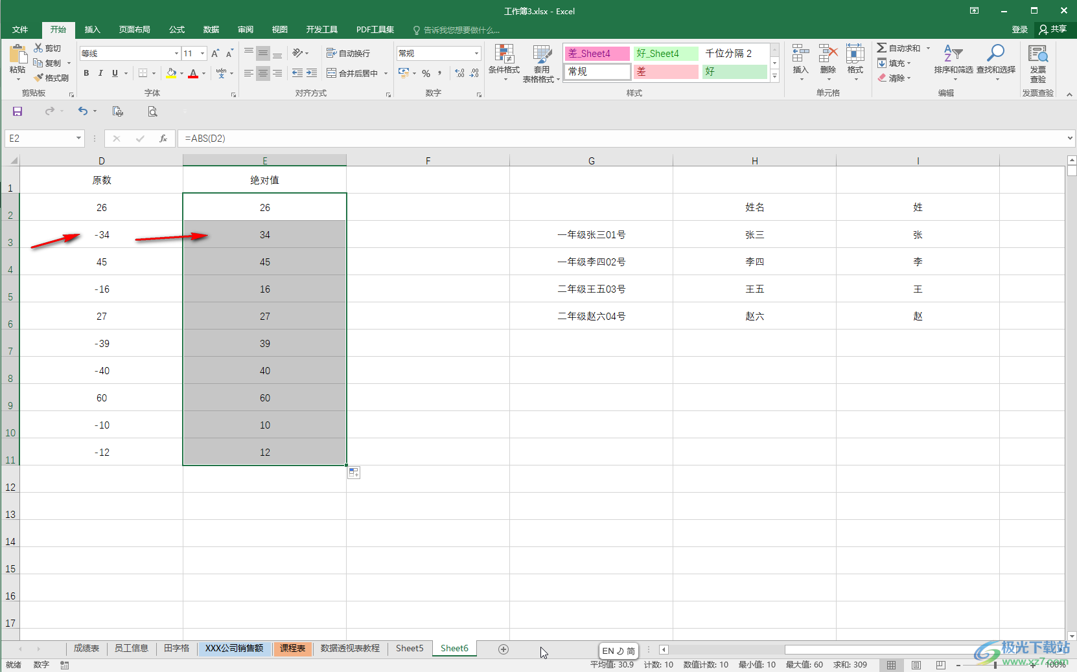Open the File (文件) tab

pyautogui.click(x=20, y=30)
